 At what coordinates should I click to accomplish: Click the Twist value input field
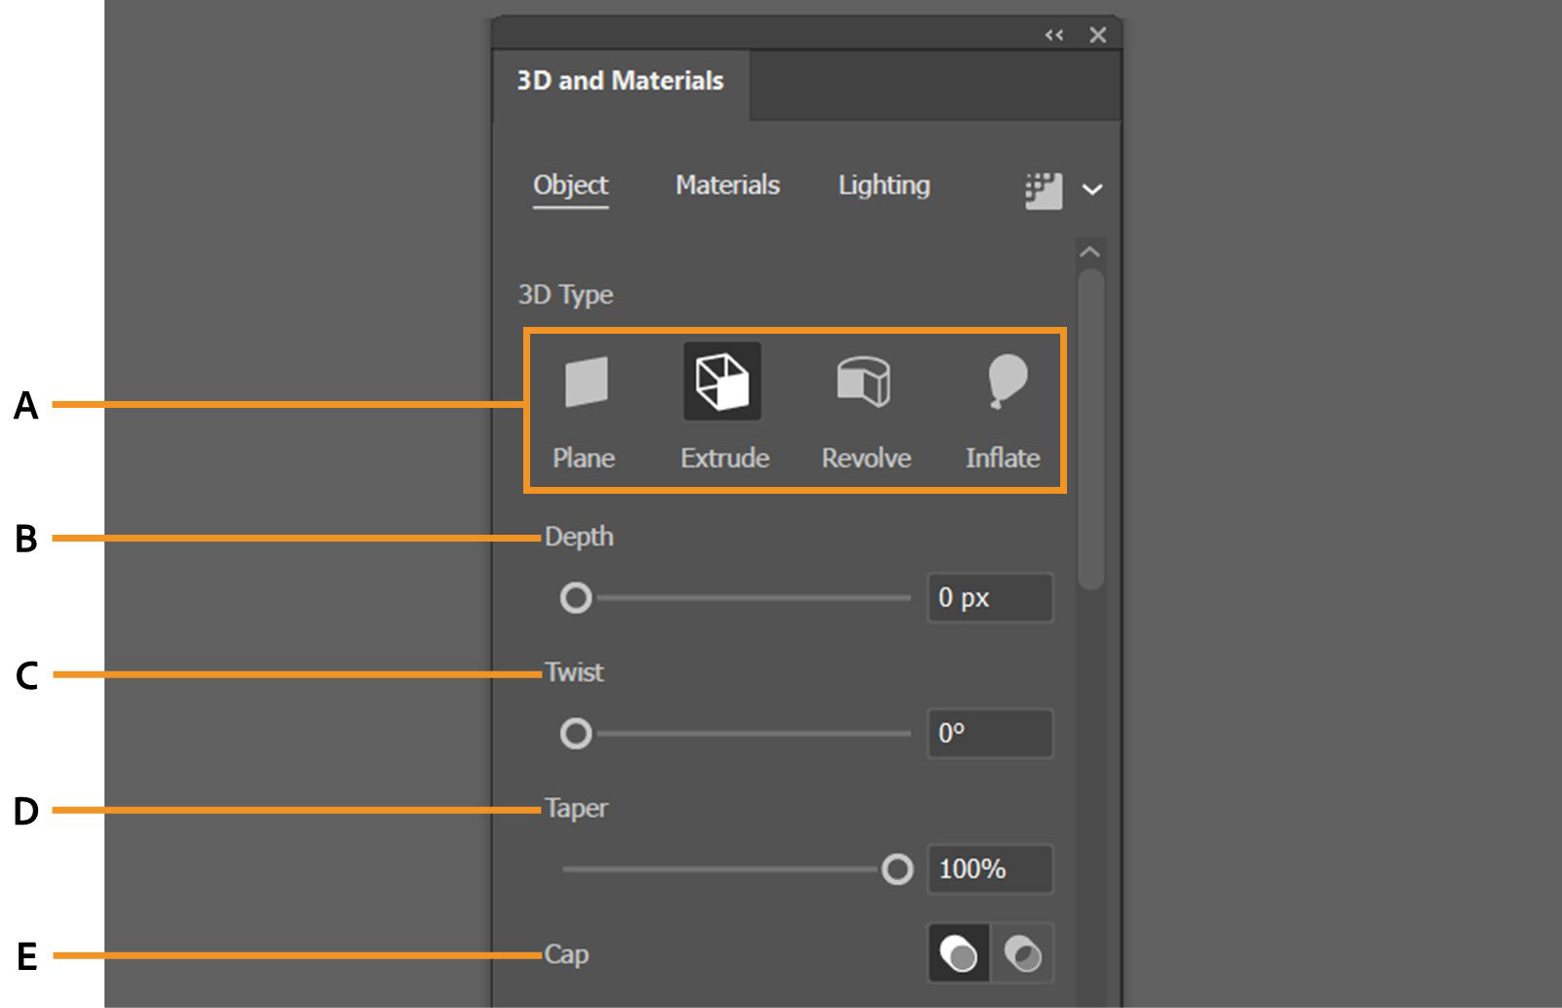point(989,734)
